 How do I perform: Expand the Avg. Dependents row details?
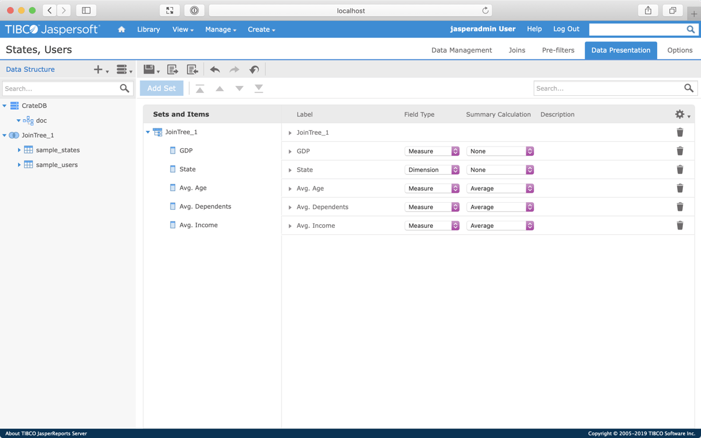pos(290,207)
